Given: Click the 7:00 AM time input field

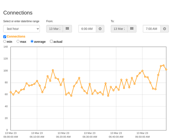Looking at the screenshot, I should tap(152, 29).
